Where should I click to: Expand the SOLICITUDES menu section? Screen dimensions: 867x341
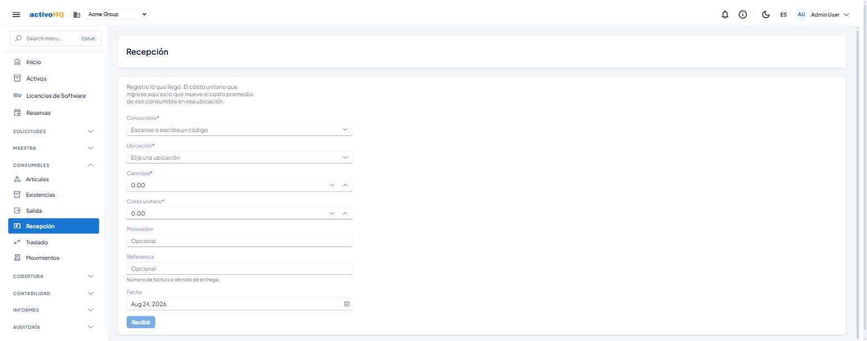[x=54, y=132]
